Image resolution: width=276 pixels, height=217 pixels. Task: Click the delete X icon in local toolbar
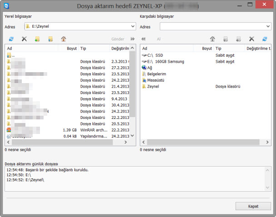(24, 39)
